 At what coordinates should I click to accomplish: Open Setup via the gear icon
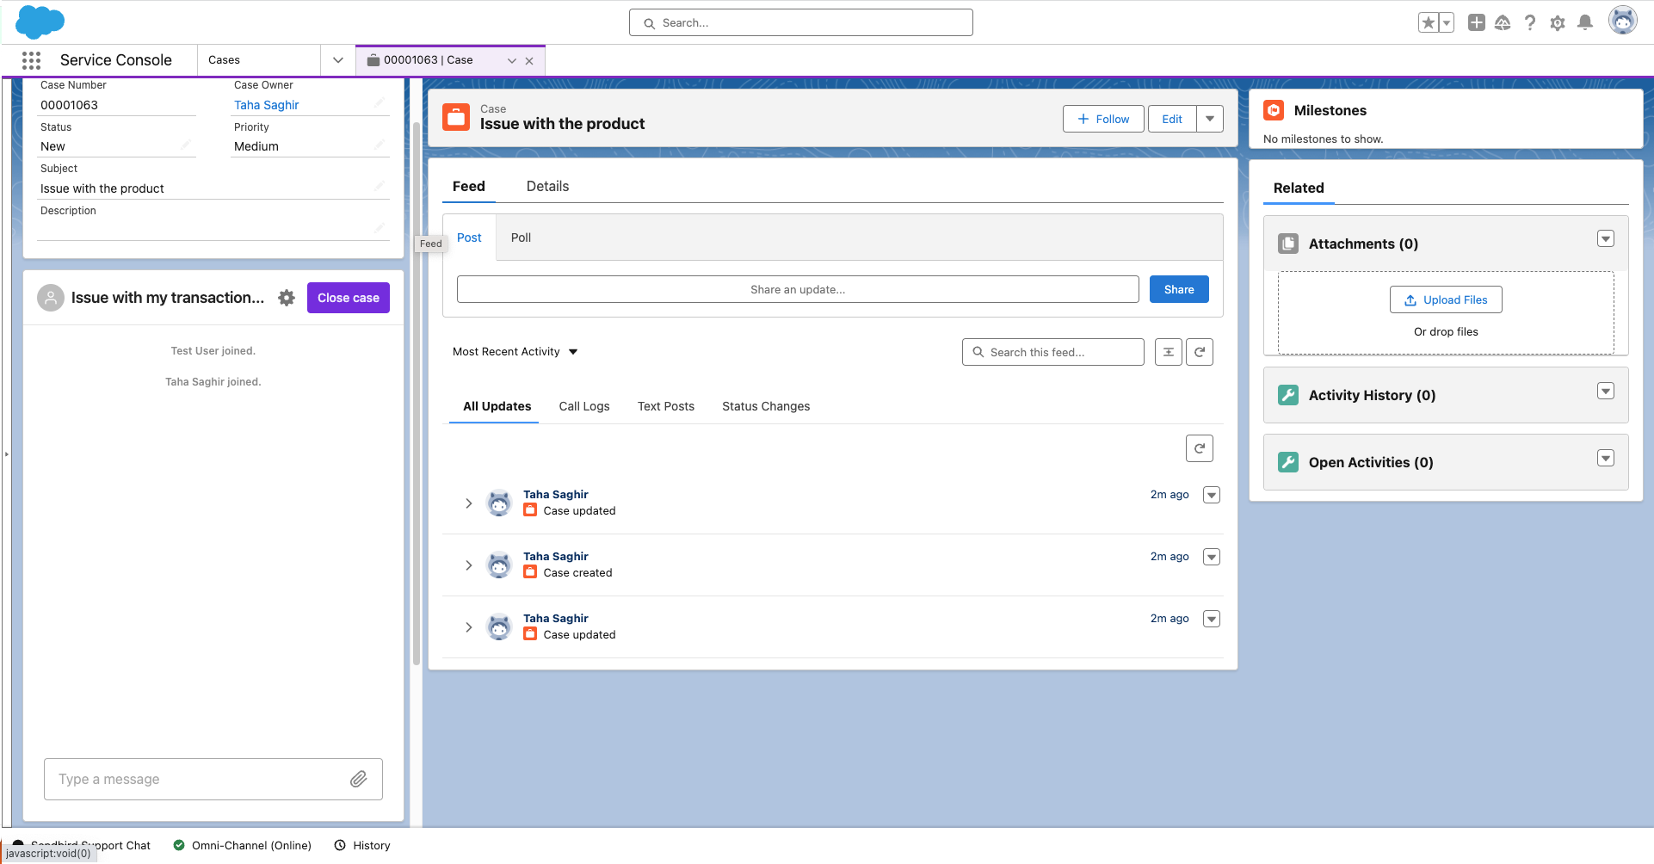click(1558, 22)
